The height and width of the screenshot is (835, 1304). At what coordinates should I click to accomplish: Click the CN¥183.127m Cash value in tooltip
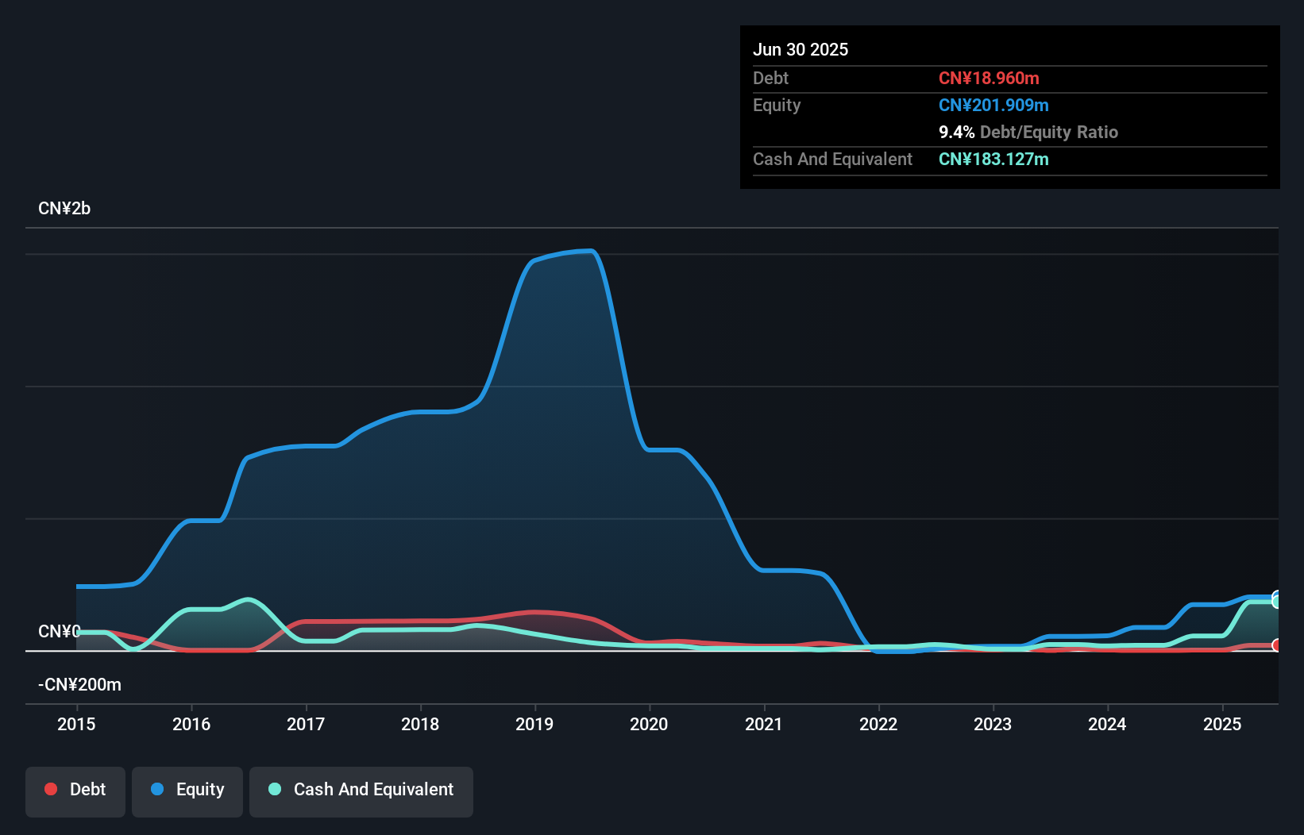click(993, 159)
